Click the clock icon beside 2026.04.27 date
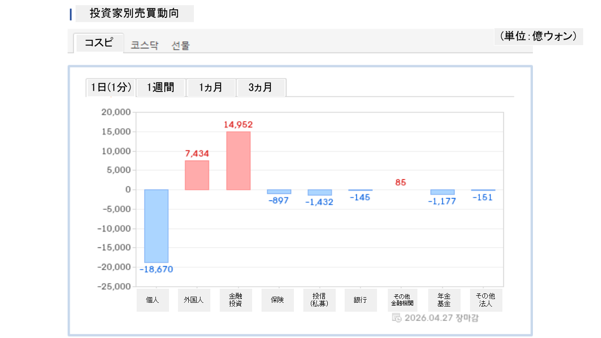Viewport: 601px width, 338px height. (x=396, y=318)
